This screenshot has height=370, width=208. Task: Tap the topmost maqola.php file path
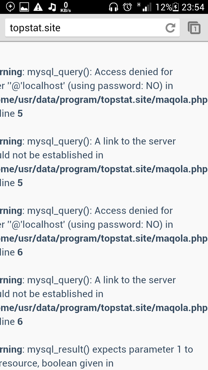[x=104, y=100]
